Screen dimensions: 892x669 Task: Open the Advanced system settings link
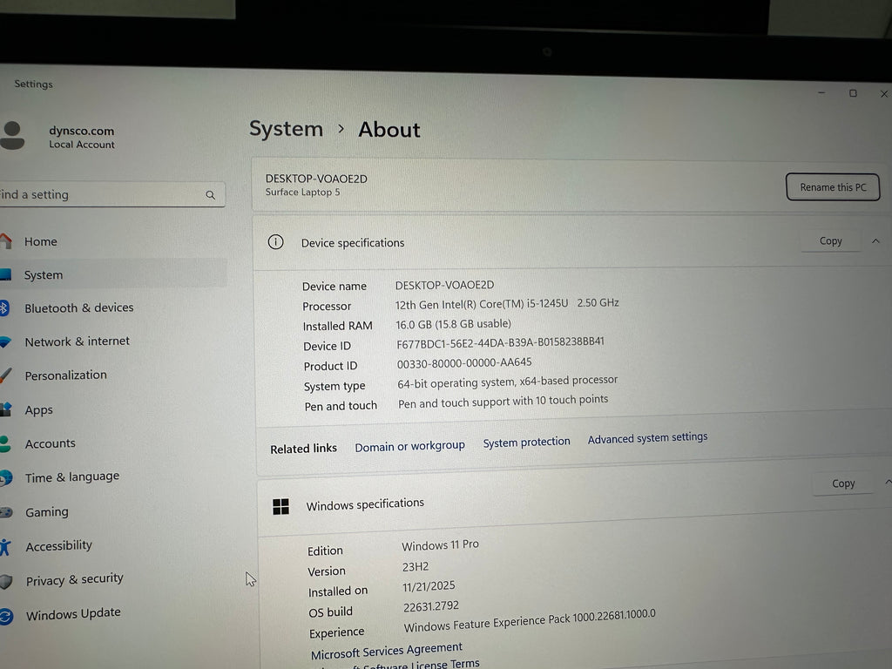647,438
